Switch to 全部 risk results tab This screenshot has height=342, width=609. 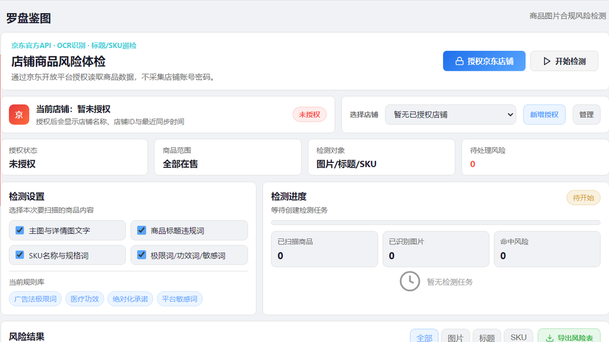tap(424, 336)
